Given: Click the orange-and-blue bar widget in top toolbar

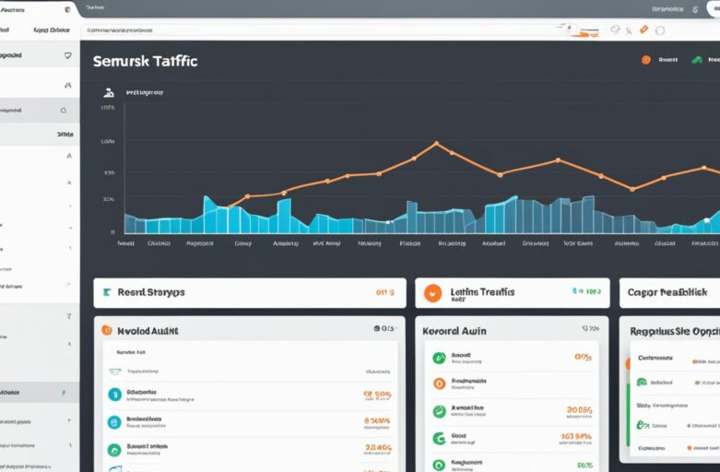Looking at the screenshot, I should pos(588,32).
